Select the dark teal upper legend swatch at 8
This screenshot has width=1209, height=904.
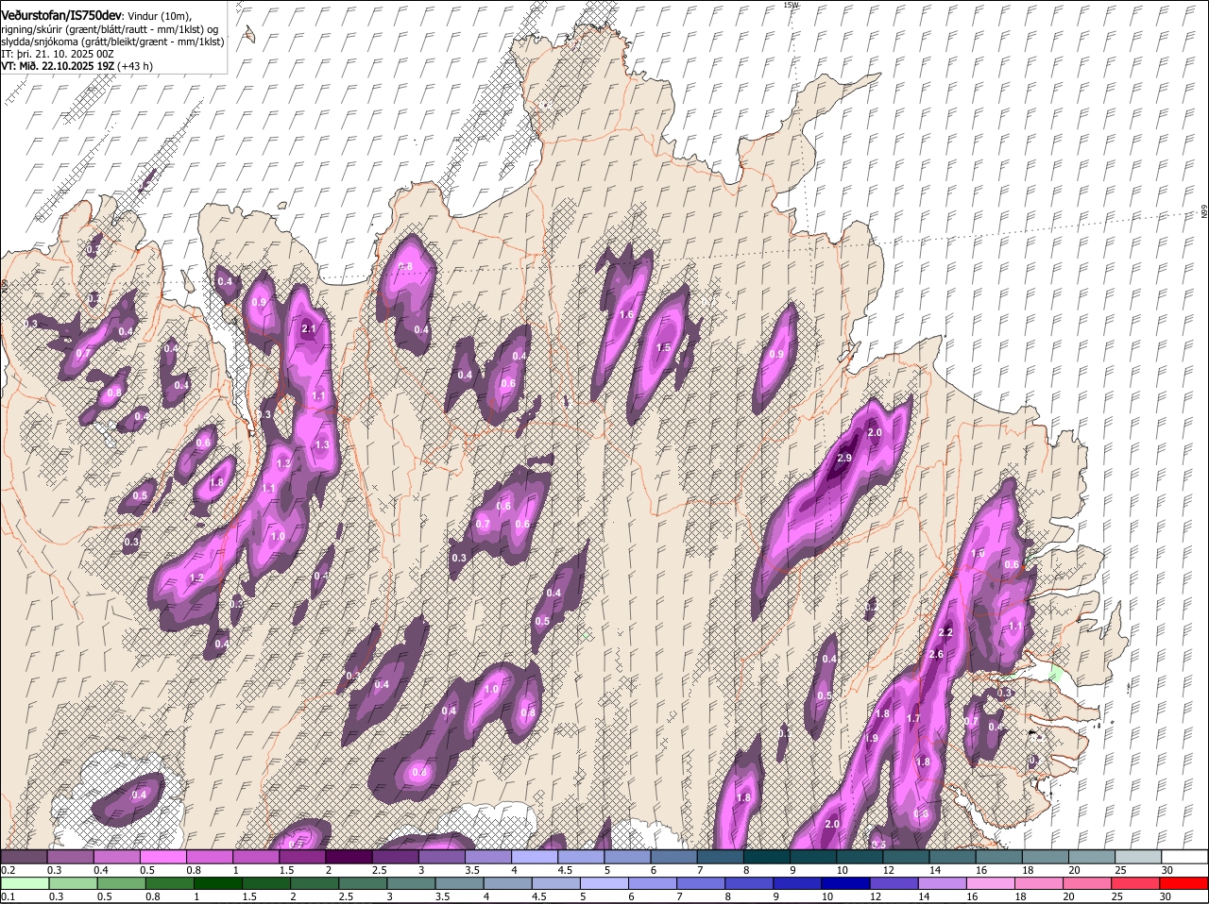coord(767,857)
